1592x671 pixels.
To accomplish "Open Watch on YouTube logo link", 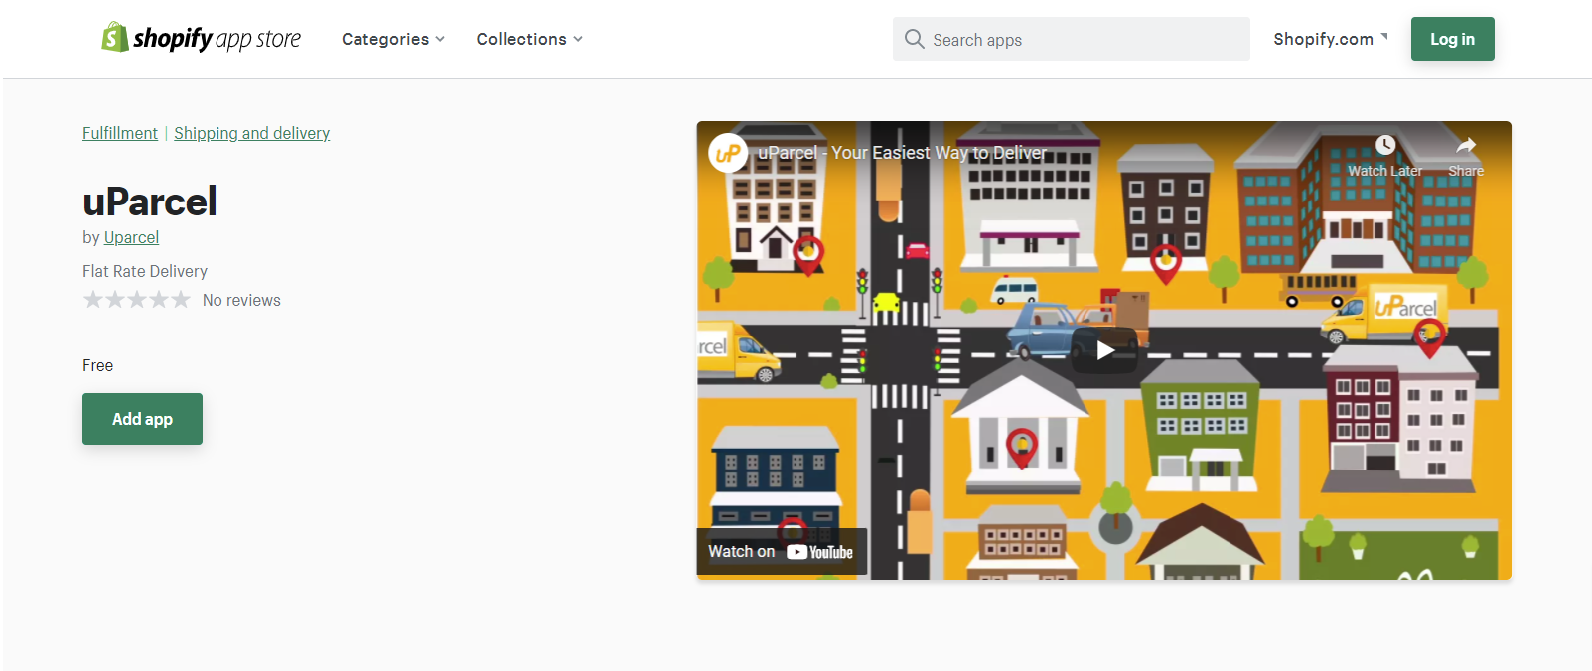I will (819, 552).
